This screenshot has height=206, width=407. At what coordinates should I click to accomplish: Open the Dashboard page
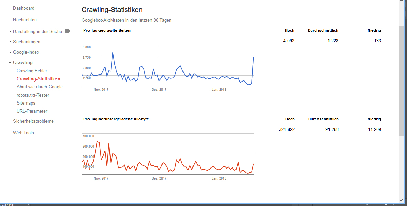click(24, 8)
